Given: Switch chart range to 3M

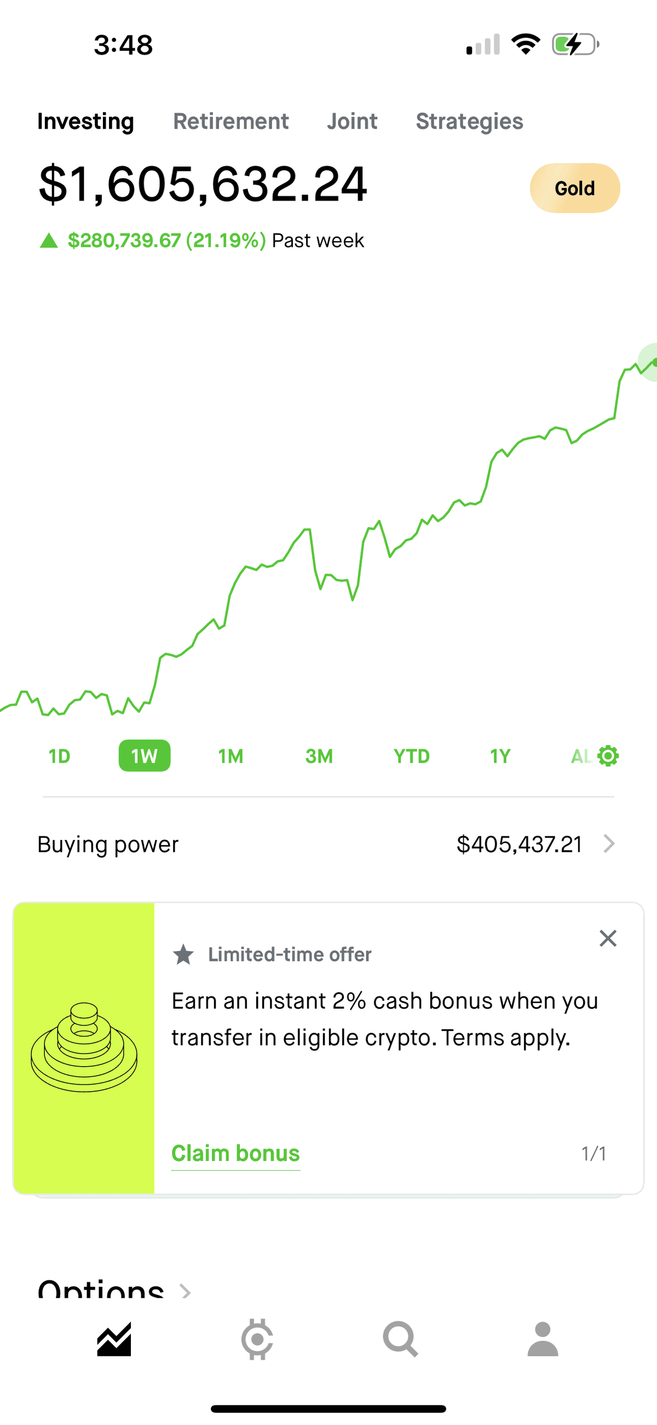Looking at the screenshot, I should (x=319, y=756).
